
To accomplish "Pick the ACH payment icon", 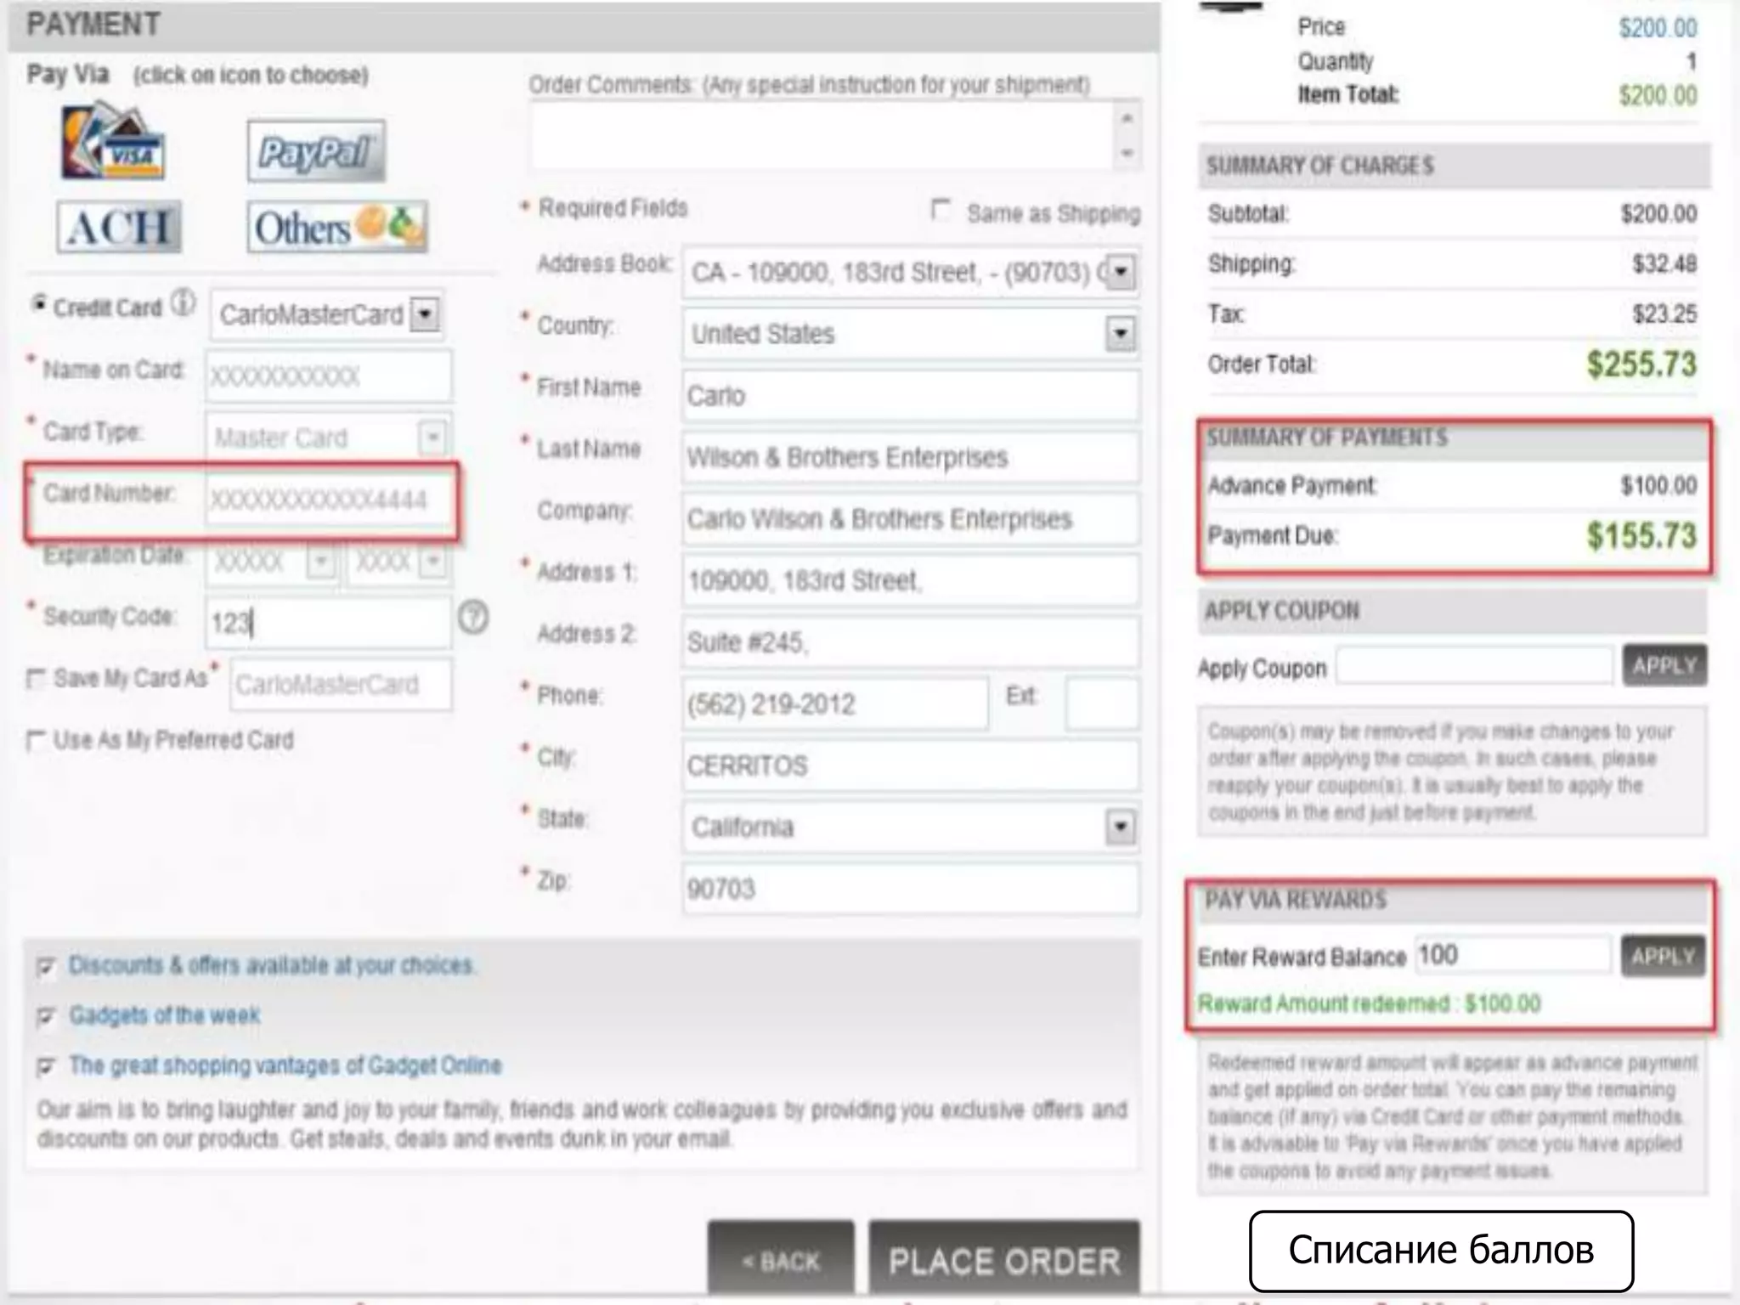I will click(x=119, y=227).
